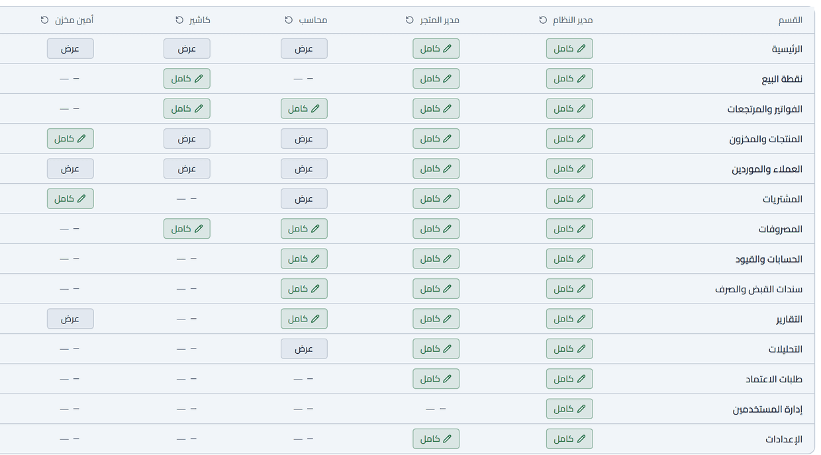Click كامل for محاسب in سندات القبض والصرف
Image resolution: width=821 pixels, height=455 pixels.
tap(304, 288)
